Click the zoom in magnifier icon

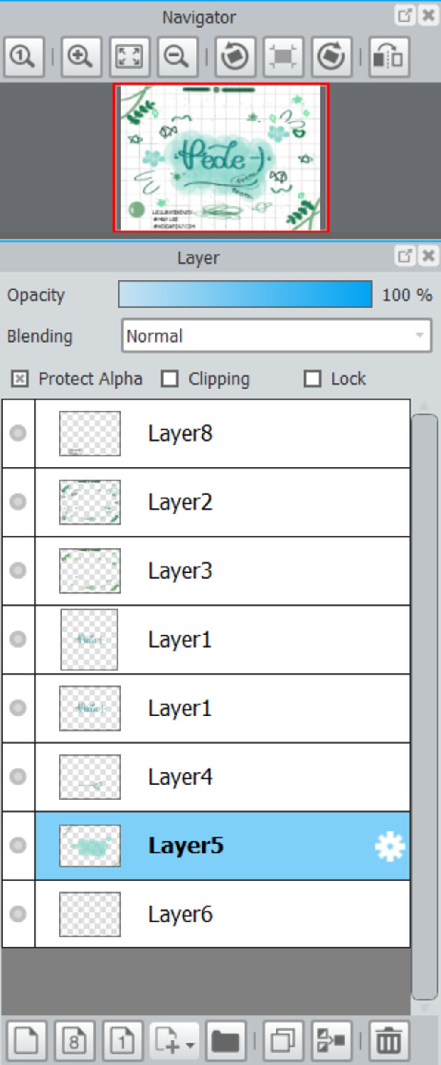81,57
